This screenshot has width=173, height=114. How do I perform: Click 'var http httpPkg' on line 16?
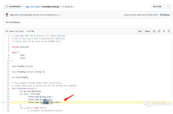coord(20,77)
